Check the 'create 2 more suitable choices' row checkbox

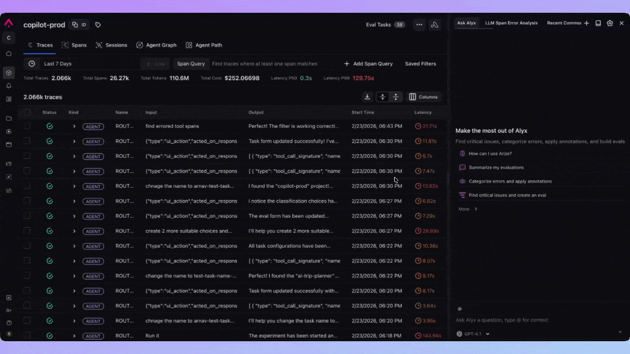click(27, 231)
